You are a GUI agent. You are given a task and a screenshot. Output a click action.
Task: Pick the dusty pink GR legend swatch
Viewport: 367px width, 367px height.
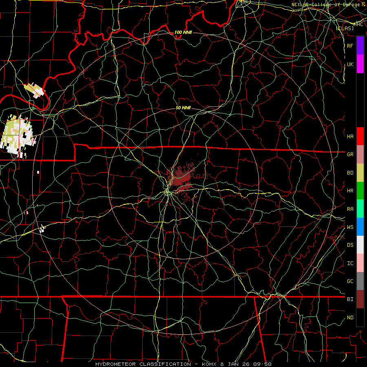point(360,154)
